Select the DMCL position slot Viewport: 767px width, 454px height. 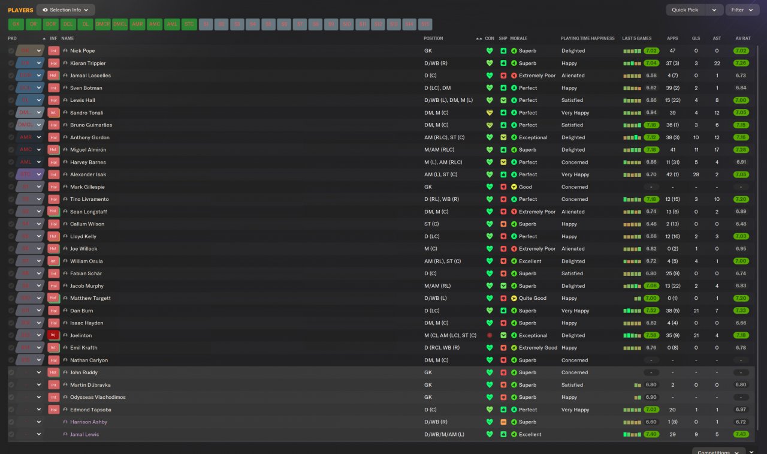click(x=120, y=25)
